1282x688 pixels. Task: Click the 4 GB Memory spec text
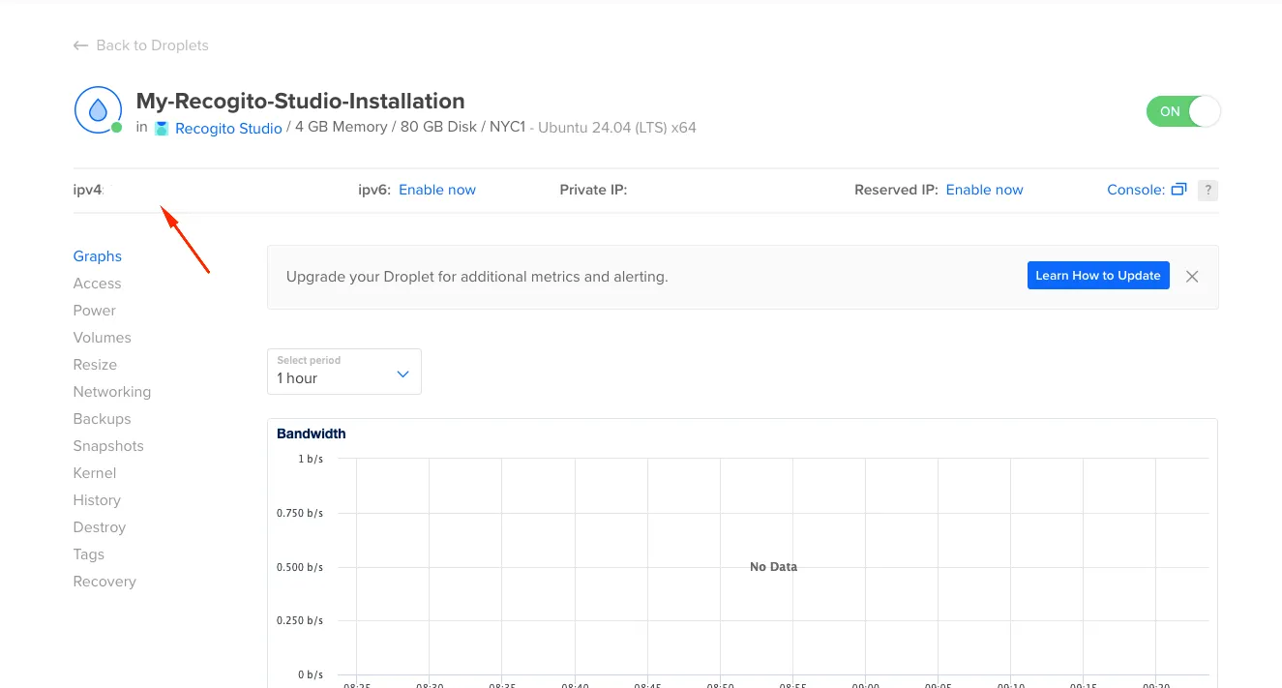341,128
